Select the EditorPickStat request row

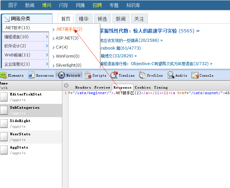tap(31, 97)
